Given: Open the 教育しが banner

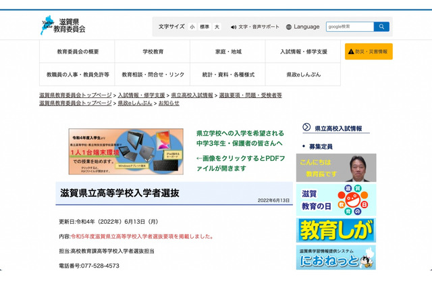Looking at the screenshot, I should 336,230.
